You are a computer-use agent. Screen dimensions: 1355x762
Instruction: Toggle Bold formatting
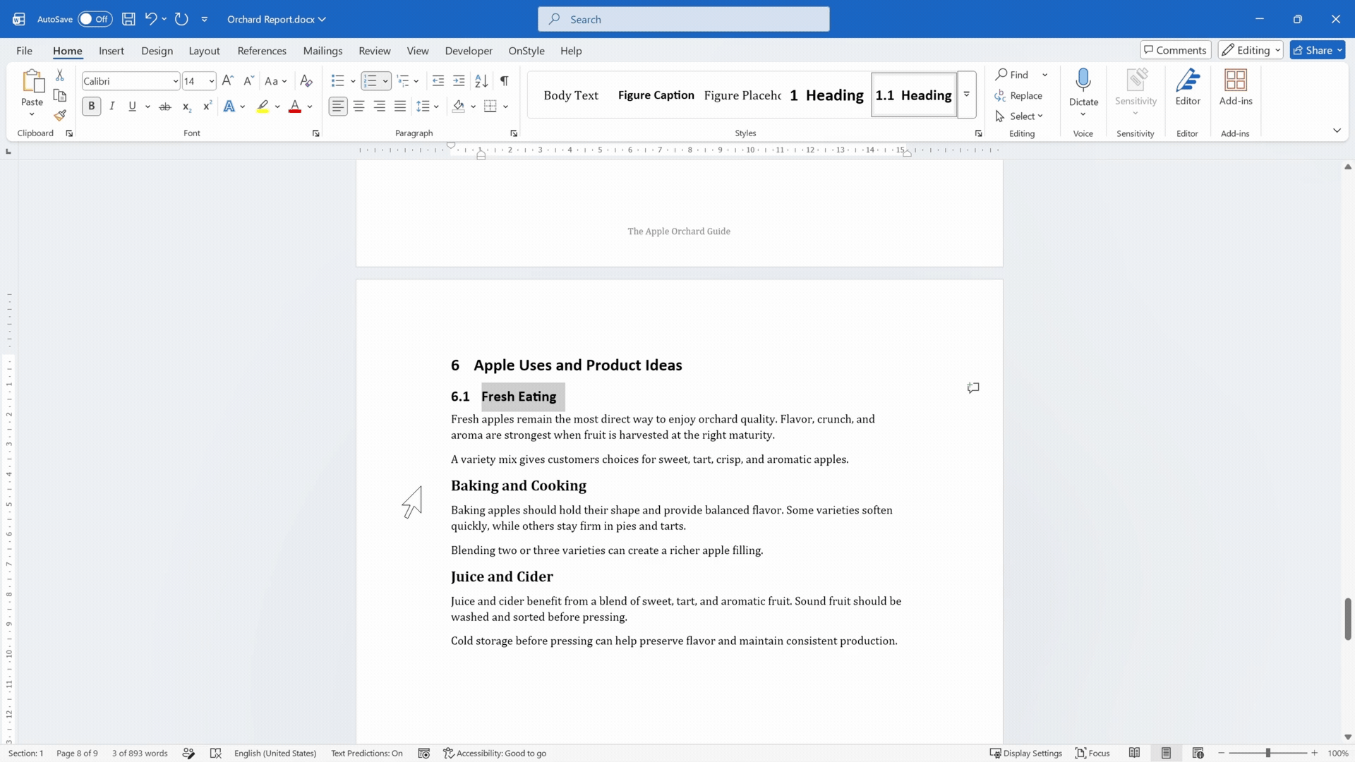point(91,107)
